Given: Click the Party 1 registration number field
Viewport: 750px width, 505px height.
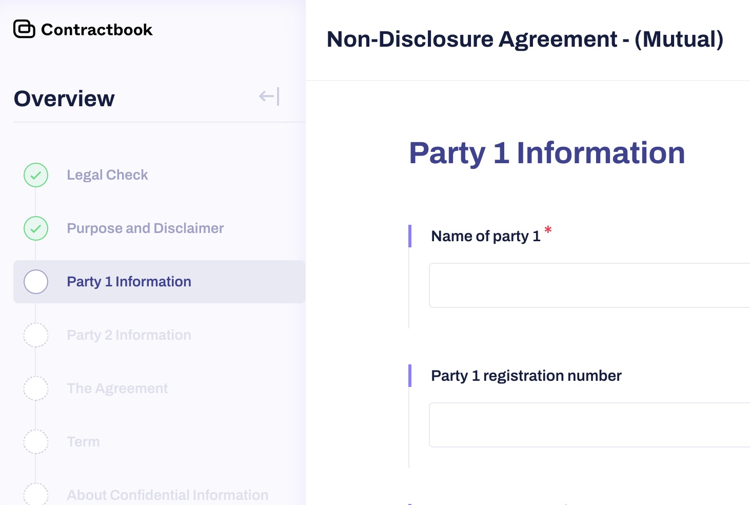Looking at the screenshot, I should (589, 425).
